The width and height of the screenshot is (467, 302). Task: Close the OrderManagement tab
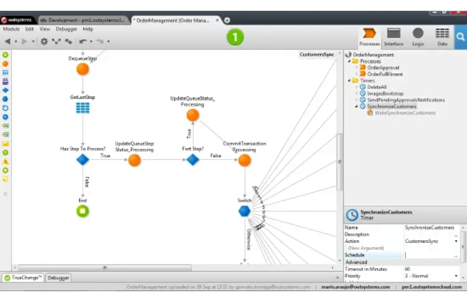point(218,20)
